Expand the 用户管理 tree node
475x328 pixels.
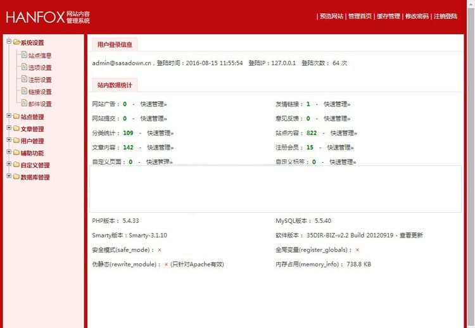click(9, 140)
